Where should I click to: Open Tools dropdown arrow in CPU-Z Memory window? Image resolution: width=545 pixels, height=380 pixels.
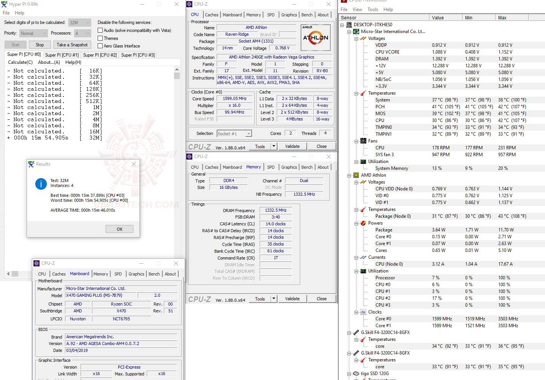click(x=274, y=299)
